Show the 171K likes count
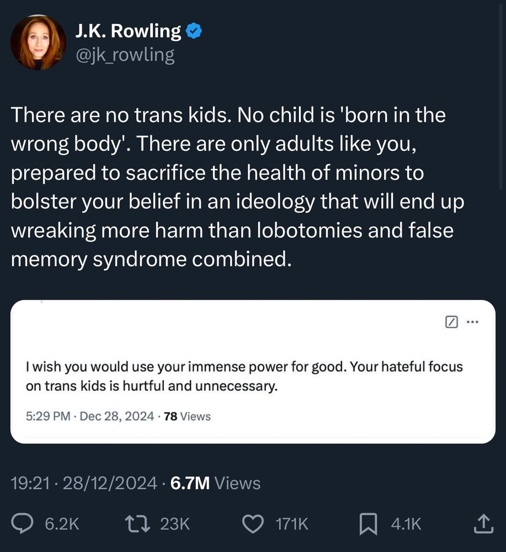The image size is (506, 552). [x=292, y=524]
